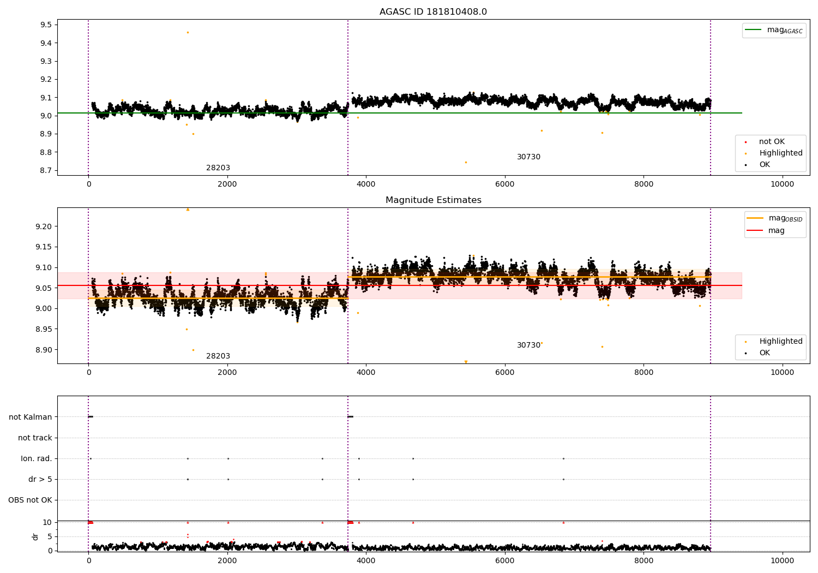Click the 9.20 y-tick in middle plot
The image size is (818, 573).
tap(44, 226)
